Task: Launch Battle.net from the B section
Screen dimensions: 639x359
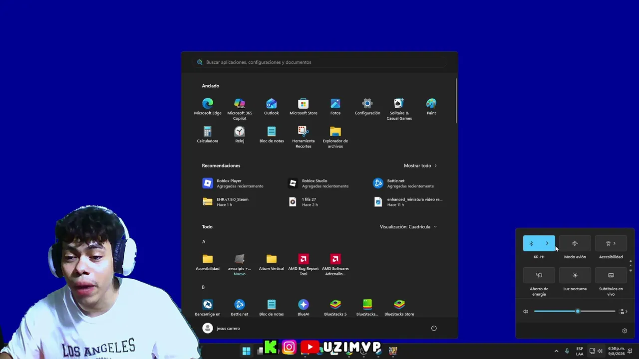Action: [x=240, y=308]
